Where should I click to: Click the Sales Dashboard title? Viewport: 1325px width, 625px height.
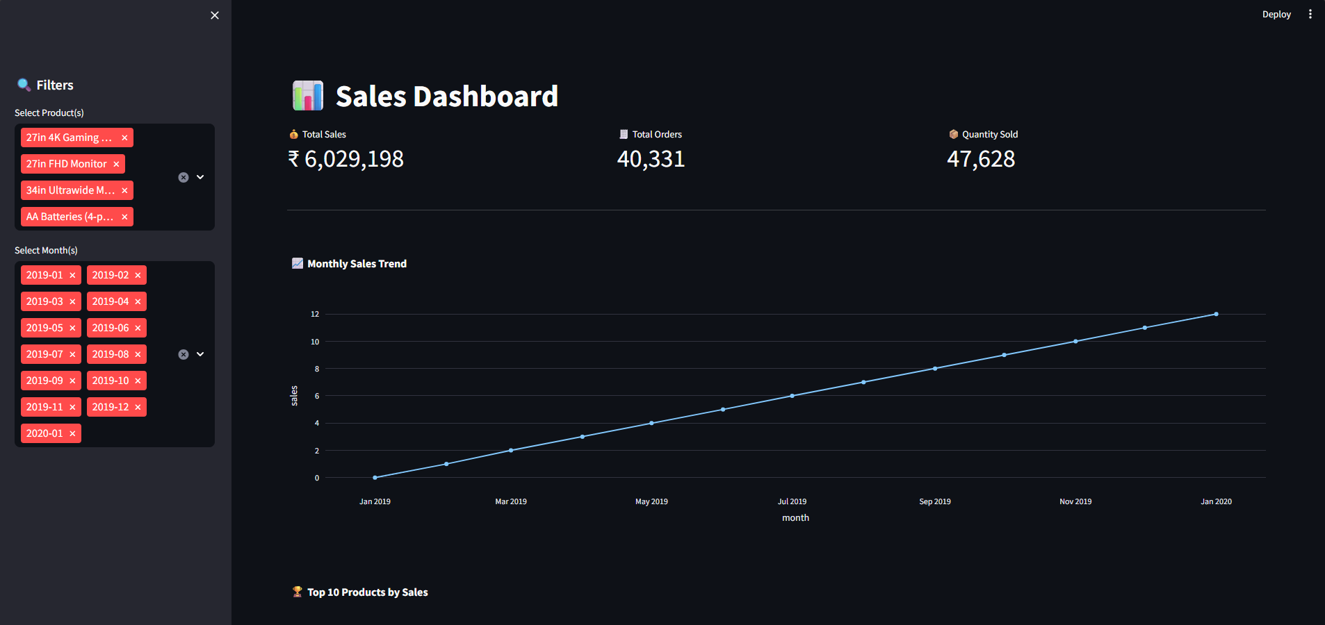(446, 97)
